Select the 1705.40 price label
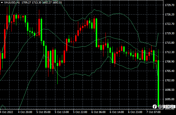The image size is (176, 115). click(169, 71)
